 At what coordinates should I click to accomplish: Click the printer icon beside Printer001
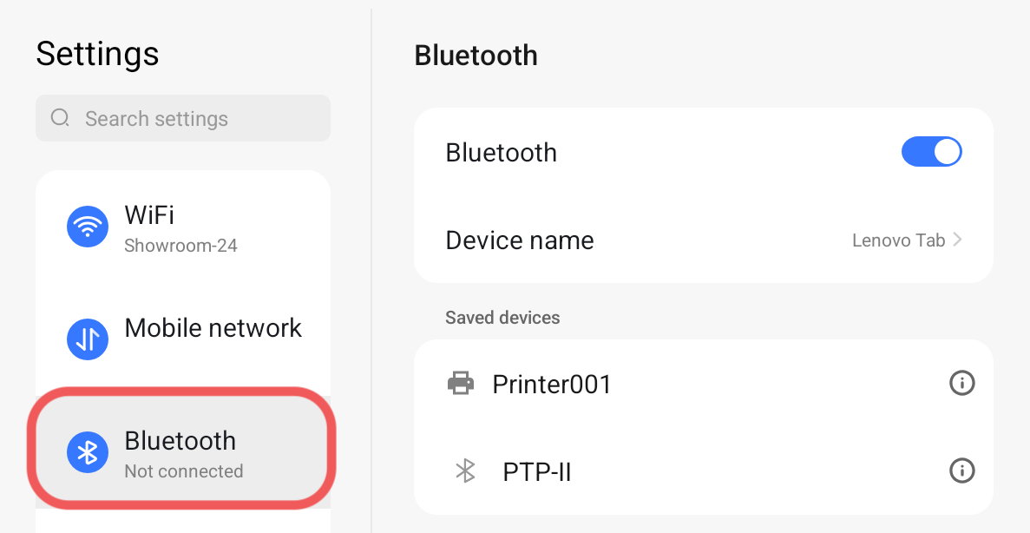click(x=460, y=383)
